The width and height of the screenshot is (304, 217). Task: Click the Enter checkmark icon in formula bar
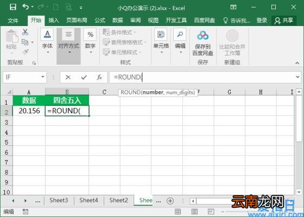[84, 77]
